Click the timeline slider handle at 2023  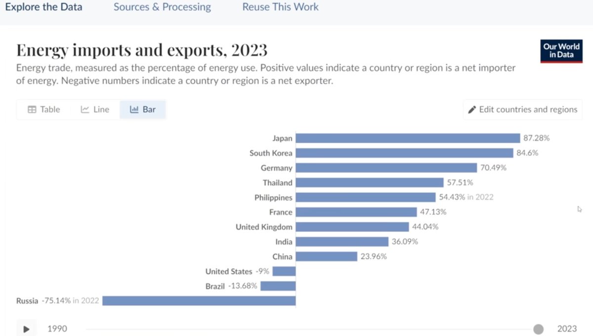(x=539, y=329)
